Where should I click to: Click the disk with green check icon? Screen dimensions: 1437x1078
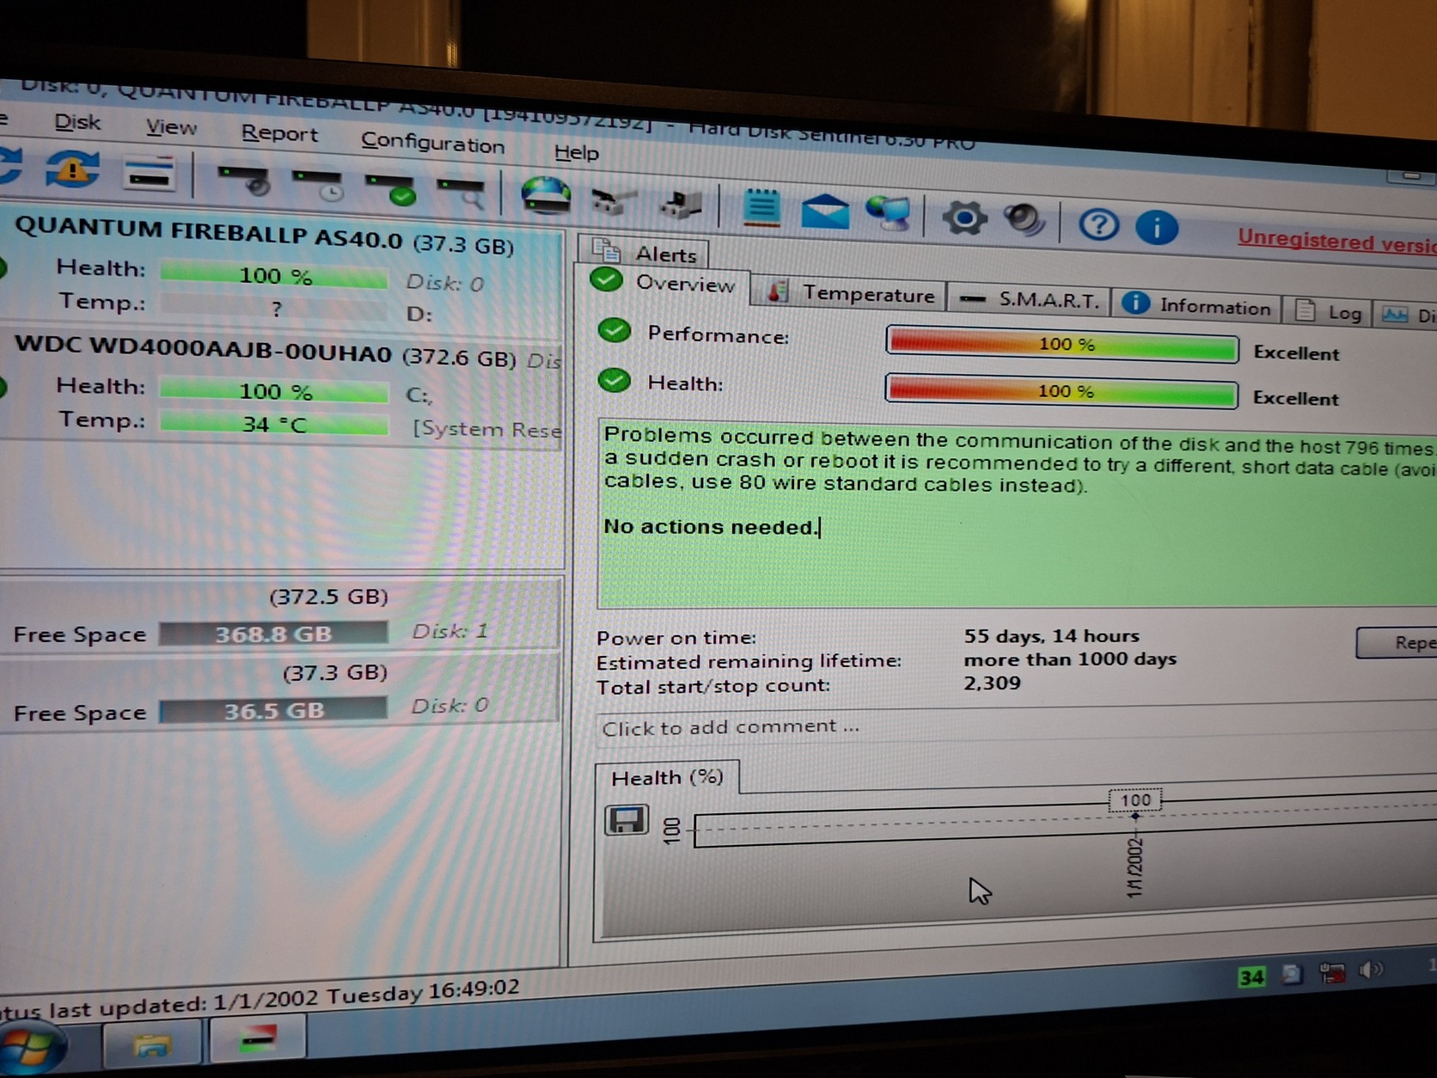pos(391,189)
